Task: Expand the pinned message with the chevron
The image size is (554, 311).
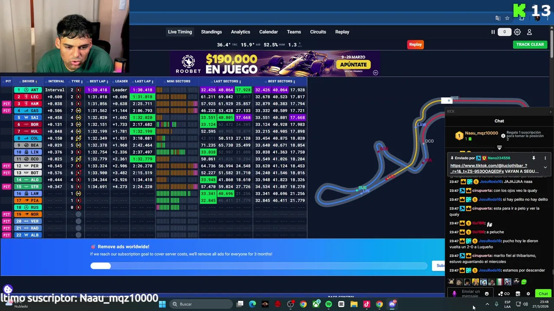Action: click(545, 168)
